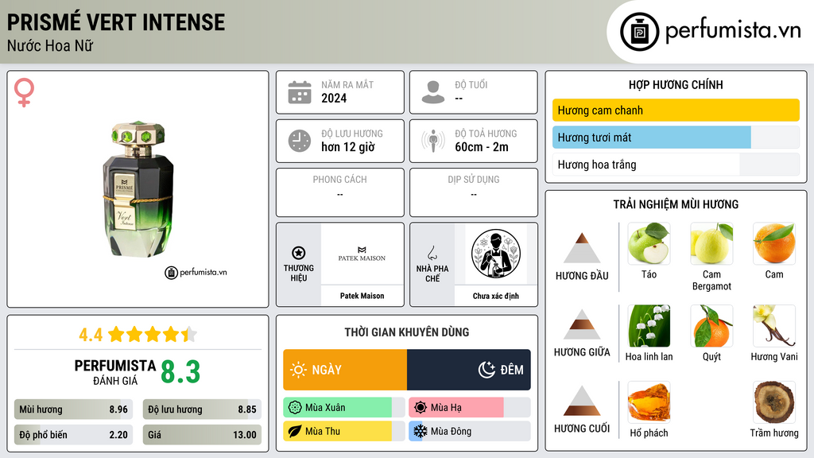
Task: Click the Trầm hương note image
Action: 774,402
